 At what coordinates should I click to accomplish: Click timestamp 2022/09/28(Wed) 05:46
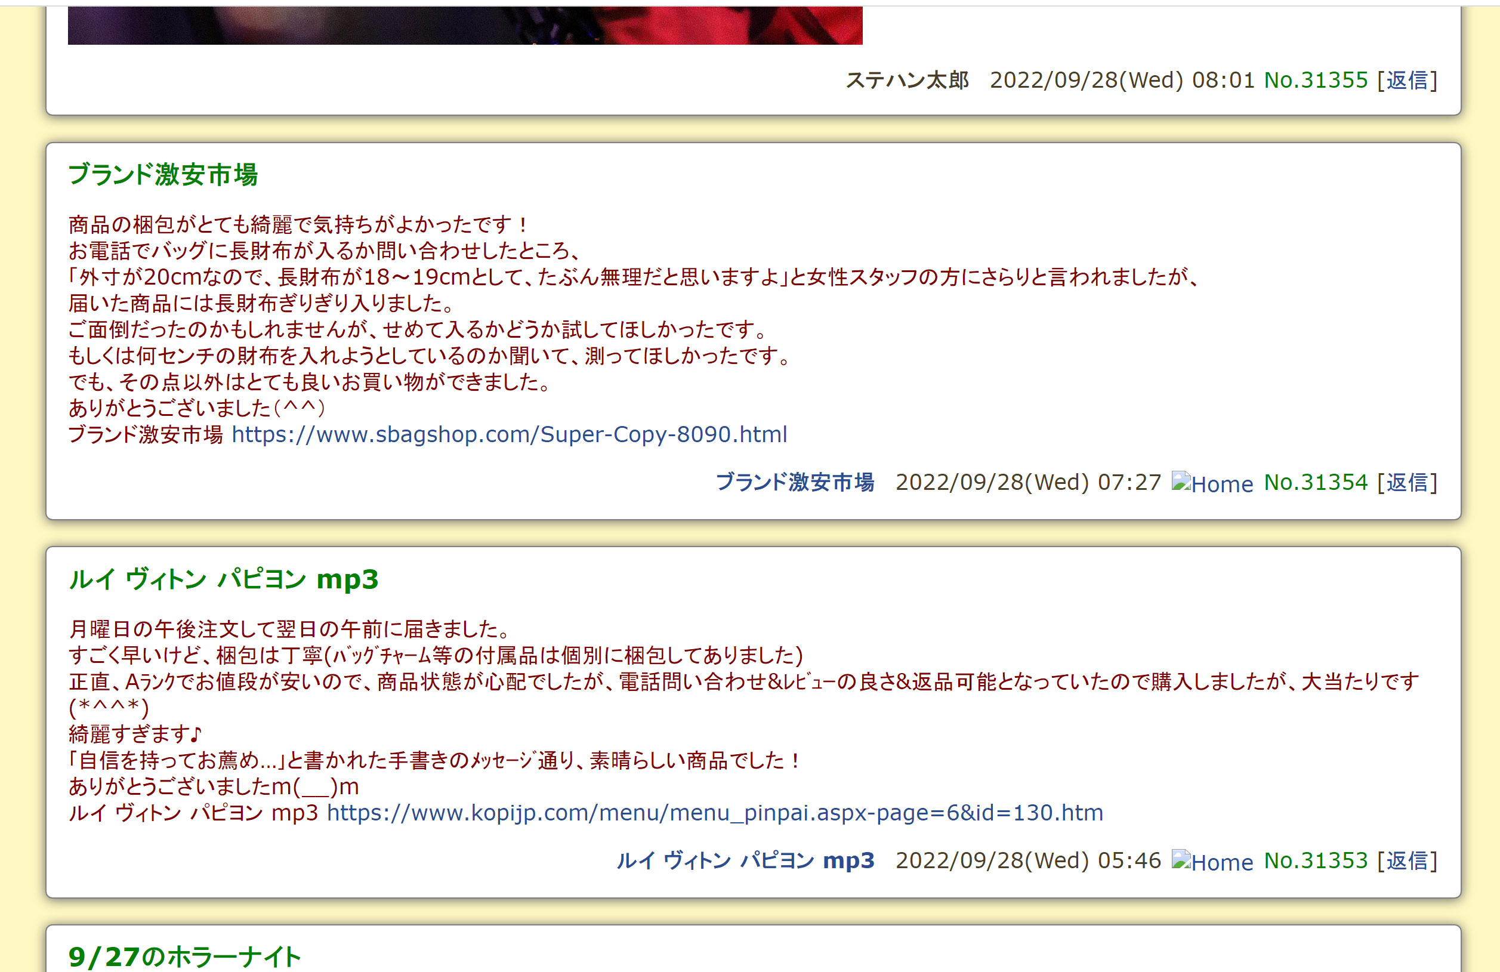click(x=1028, y=860)
